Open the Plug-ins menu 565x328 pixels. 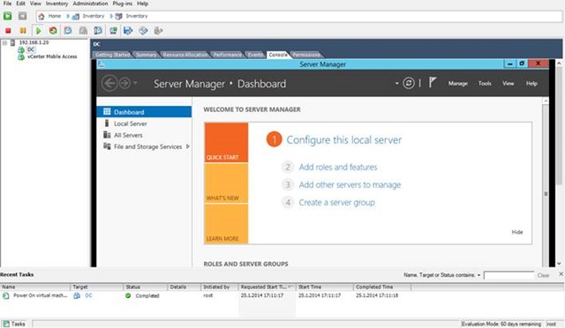coord(123,4)
